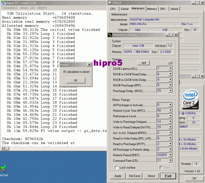Viewport: 205px width, 183px height.
Task: Open the Command Rate (CR) dropdown
Action: (x=170, y=161)
